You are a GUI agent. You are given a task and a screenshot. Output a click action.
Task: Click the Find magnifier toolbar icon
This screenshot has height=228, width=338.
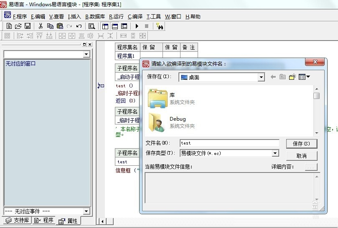(x=91, y=26)
